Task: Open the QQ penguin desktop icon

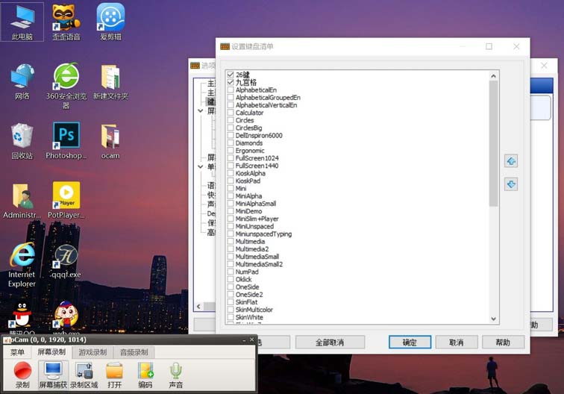Action: [22, 316]
